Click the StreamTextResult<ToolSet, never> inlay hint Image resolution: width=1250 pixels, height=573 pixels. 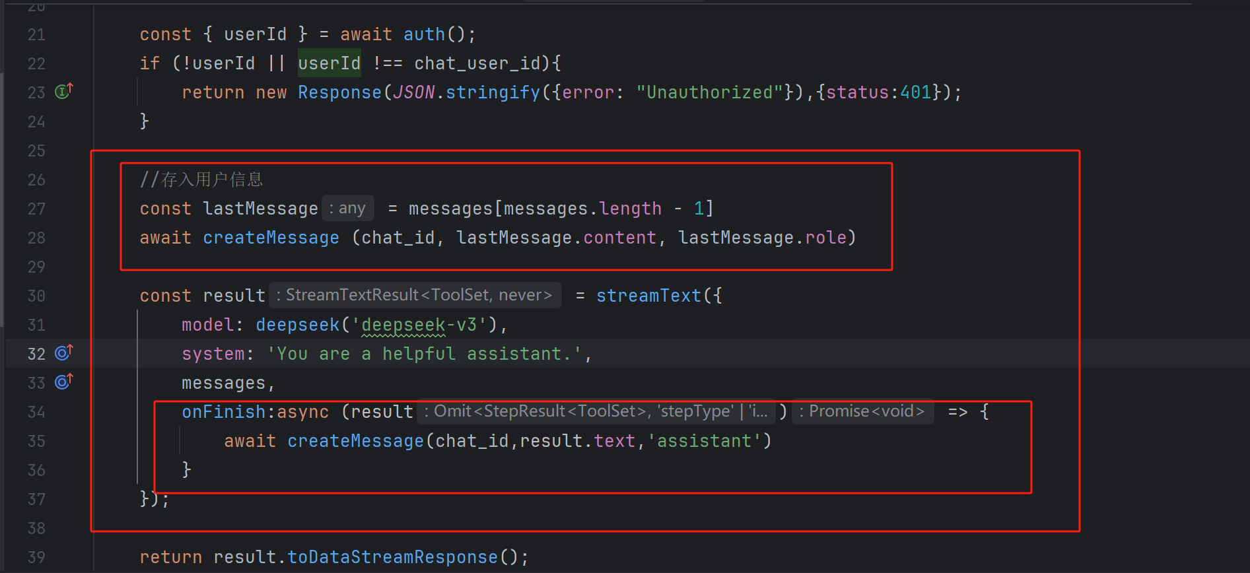(x=415, y=295)
